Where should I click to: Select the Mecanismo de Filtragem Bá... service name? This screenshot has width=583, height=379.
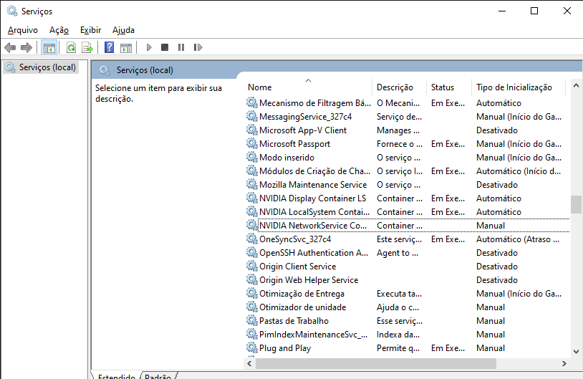tap(314, 103)
